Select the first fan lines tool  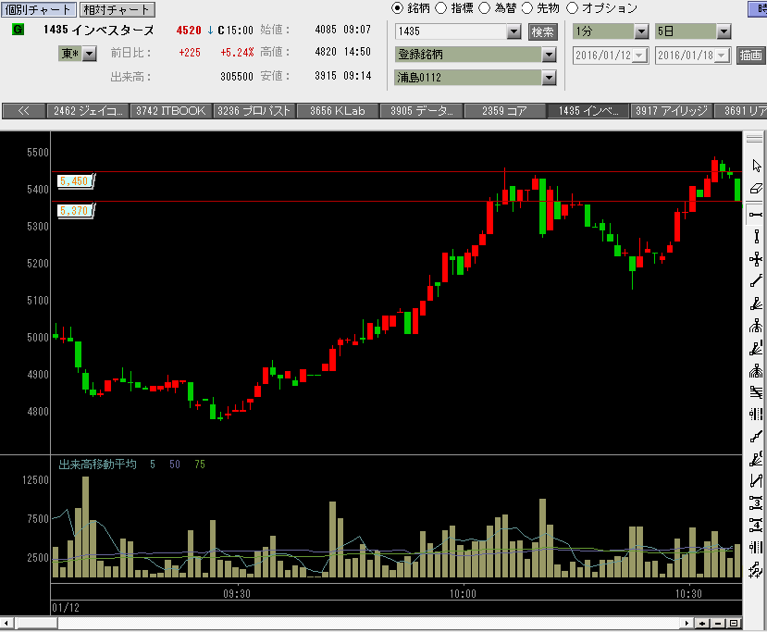tap(756, 304)
